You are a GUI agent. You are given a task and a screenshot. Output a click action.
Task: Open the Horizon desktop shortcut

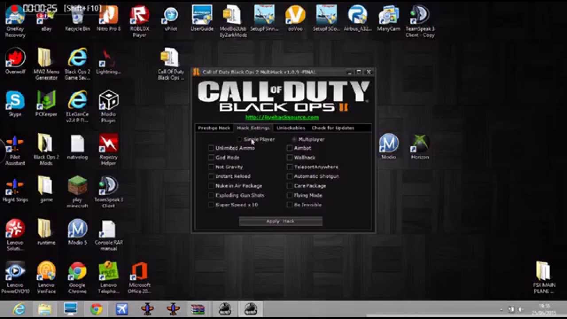click(x=420, y=147)
